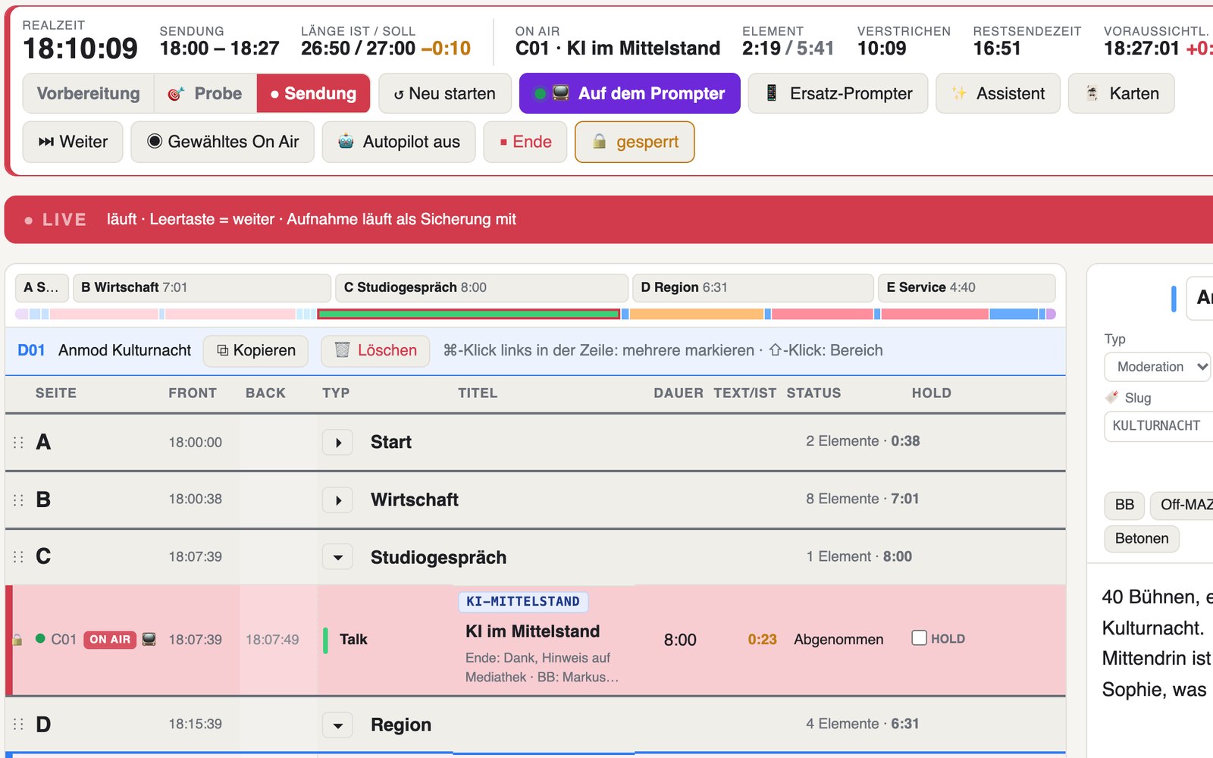Toggle the HOLD checkbox for C01
Image resolution: width=1213 pixels, height=758 pixels.
pyautogui.click(x=919, y=637)
